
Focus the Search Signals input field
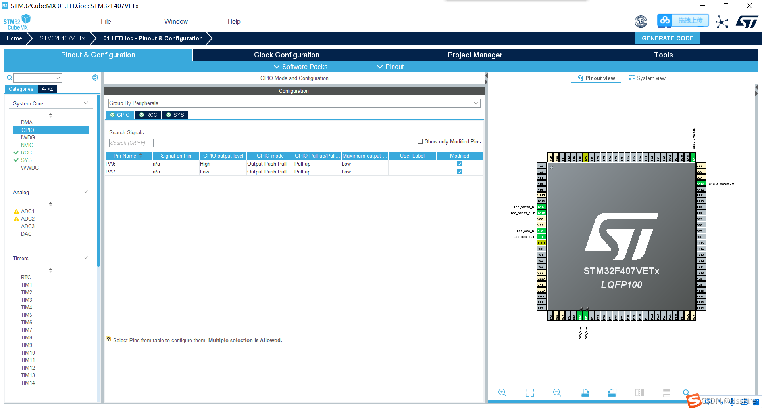click(x=131, y=143)
